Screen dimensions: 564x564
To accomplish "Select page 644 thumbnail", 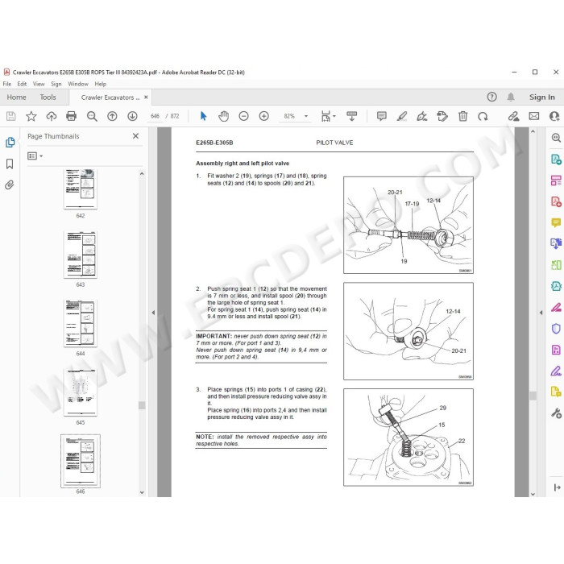I will (81, 323).
